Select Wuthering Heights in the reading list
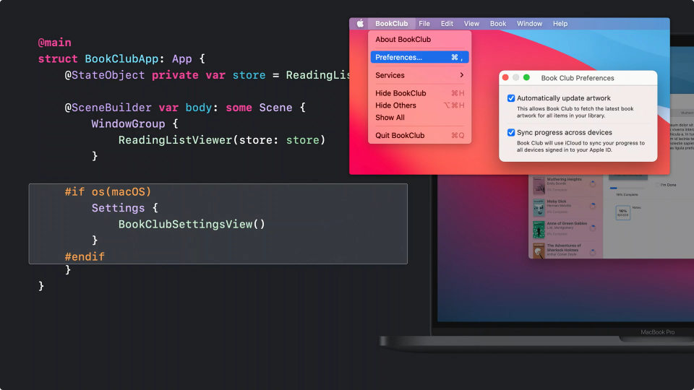Viewport: 694px width, 390px height. [x=565, y=185]
